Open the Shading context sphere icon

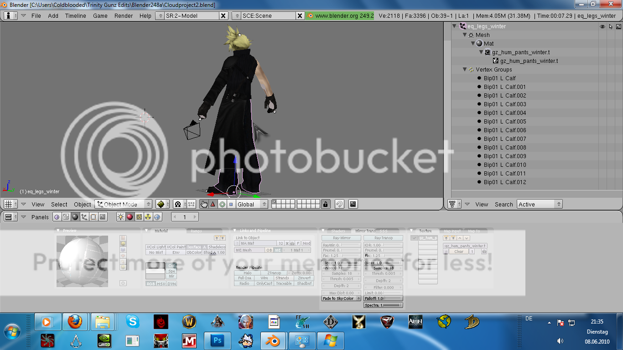(75, 217)
